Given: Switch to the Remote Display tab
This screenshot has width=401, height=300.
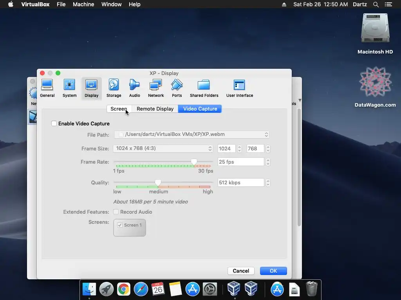Looking at the screenshot, I should (155, 109).
